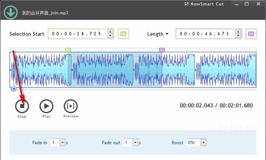Viewport: 266px width, 160px height.
Task: Click the purple selection end marker button
Action: 251,34
